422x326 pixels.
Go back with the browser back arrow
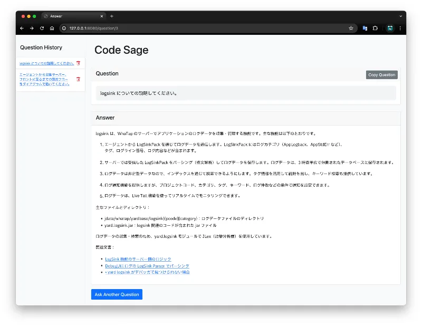pos(22,28)
